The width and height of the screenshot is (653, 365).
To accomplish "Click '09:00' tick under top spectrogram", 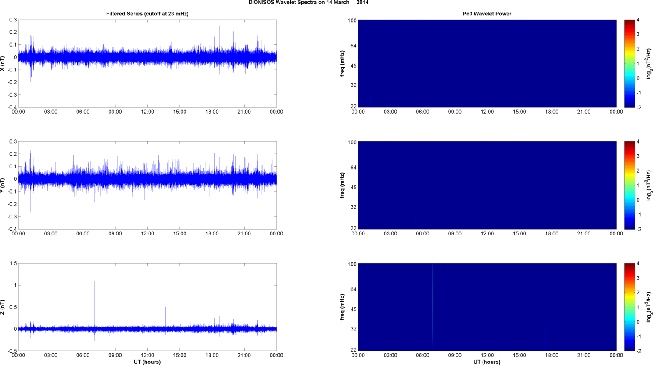I will [x=455, y=112].
